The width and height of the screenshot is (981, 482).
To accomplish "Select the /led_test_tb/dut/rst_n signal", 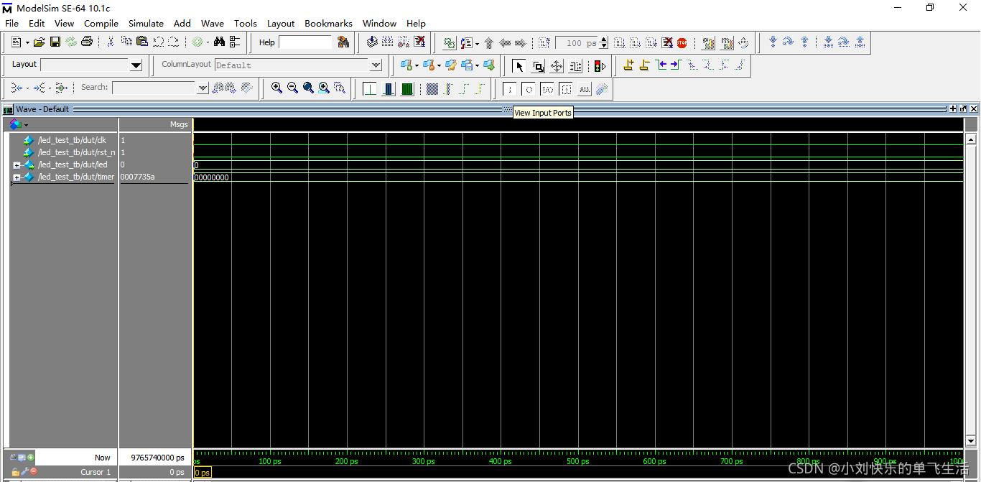I will tap(76, 152).
